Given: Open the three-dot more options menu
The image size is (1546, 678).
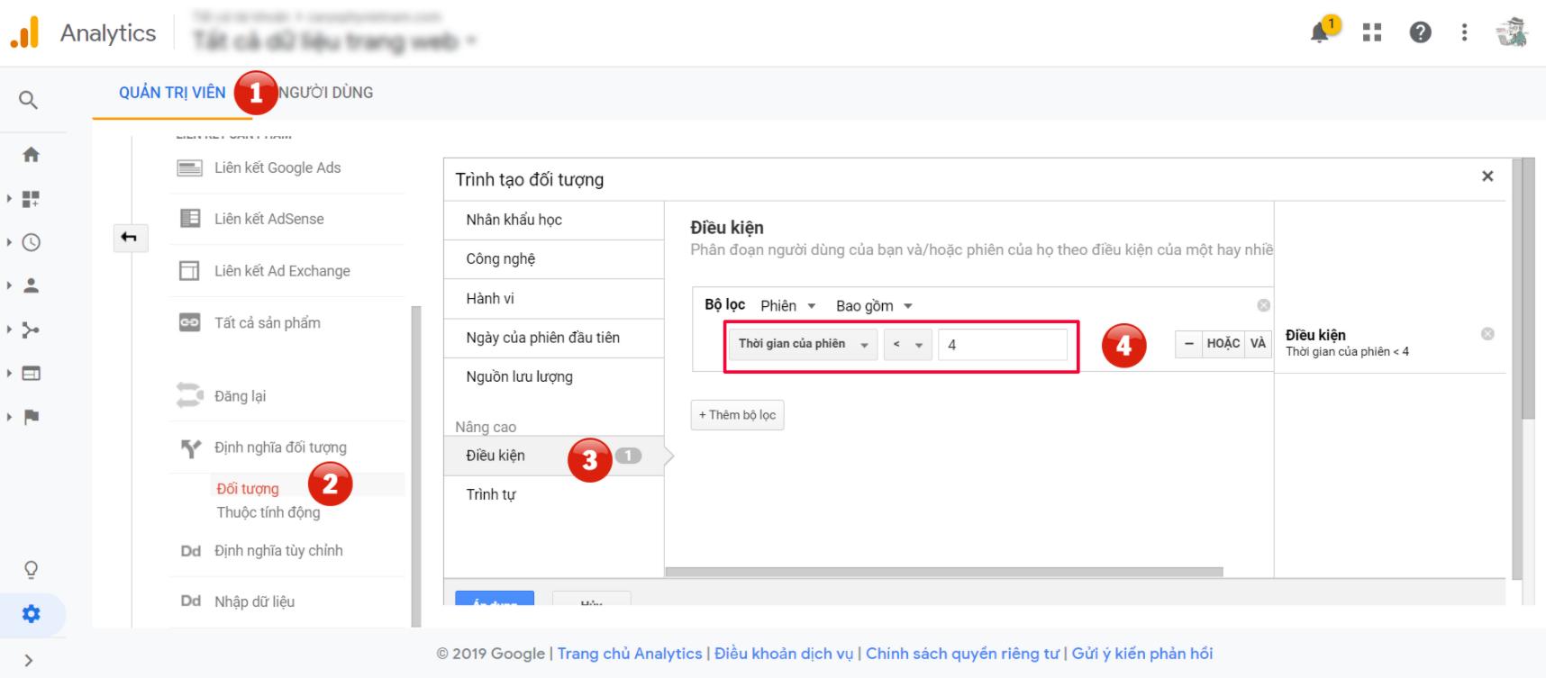Looking at the screenshot, I should (1464, 33).
